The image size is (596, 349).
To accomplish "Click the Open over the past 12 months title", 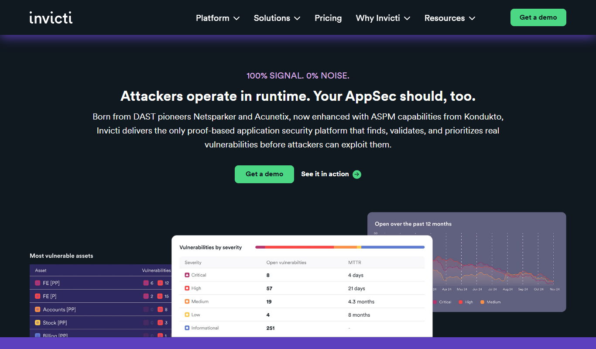I will pyautogui.click(x=413, y=224).
